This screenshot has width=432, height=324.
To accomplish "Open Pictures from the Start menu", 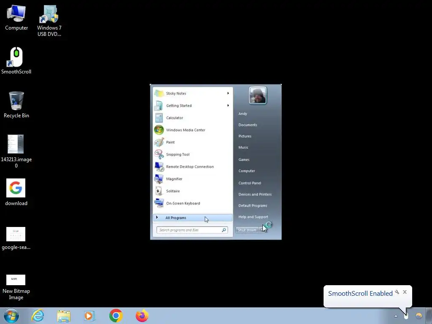I will 245,136.
